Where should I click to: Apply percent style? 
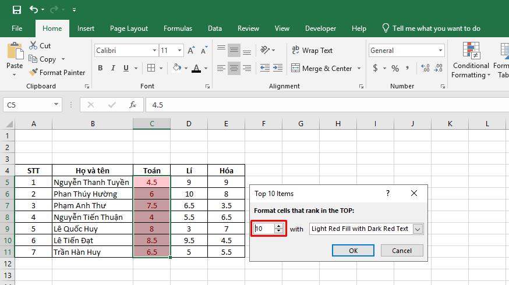[395, 68]
